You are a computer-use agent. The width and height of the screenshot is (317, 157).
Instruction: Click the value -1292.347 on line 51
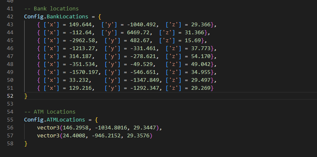tap(145, 88)
